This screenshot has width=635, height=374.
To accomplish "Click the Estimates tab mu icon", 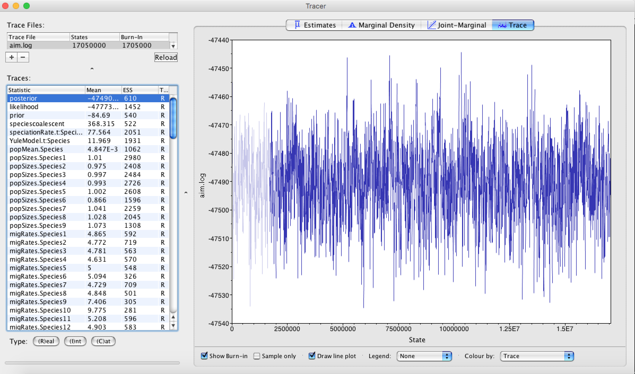I will (297, 25).
